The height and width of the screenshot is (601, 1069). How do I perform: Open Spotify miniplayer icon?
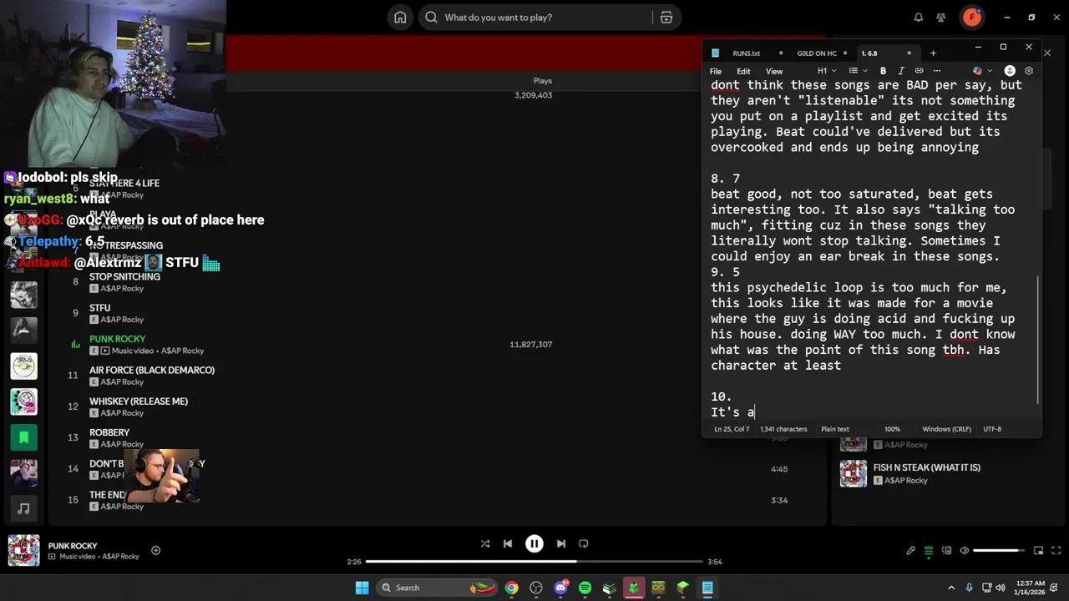(x=1039, y=550)
